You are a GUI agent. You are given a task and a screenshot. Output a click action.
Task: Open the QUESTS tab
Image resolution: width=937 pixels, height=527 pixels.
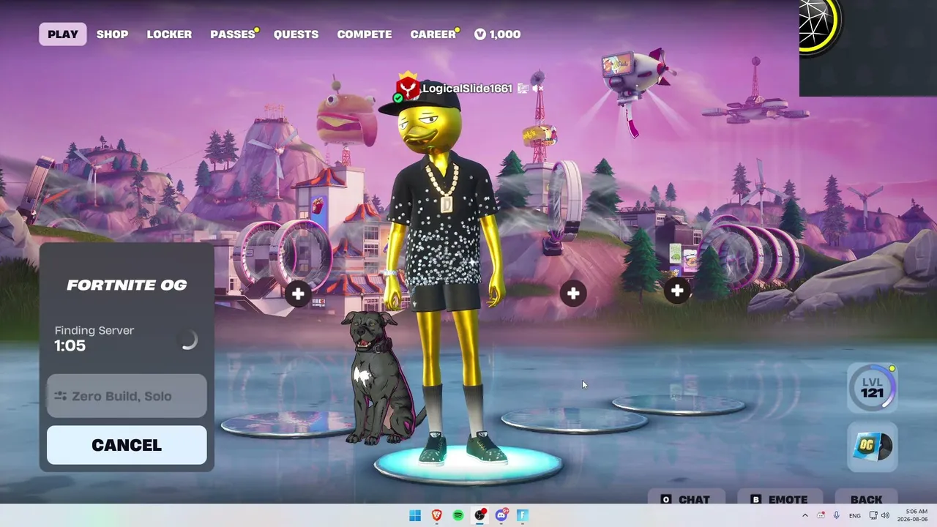296,34
